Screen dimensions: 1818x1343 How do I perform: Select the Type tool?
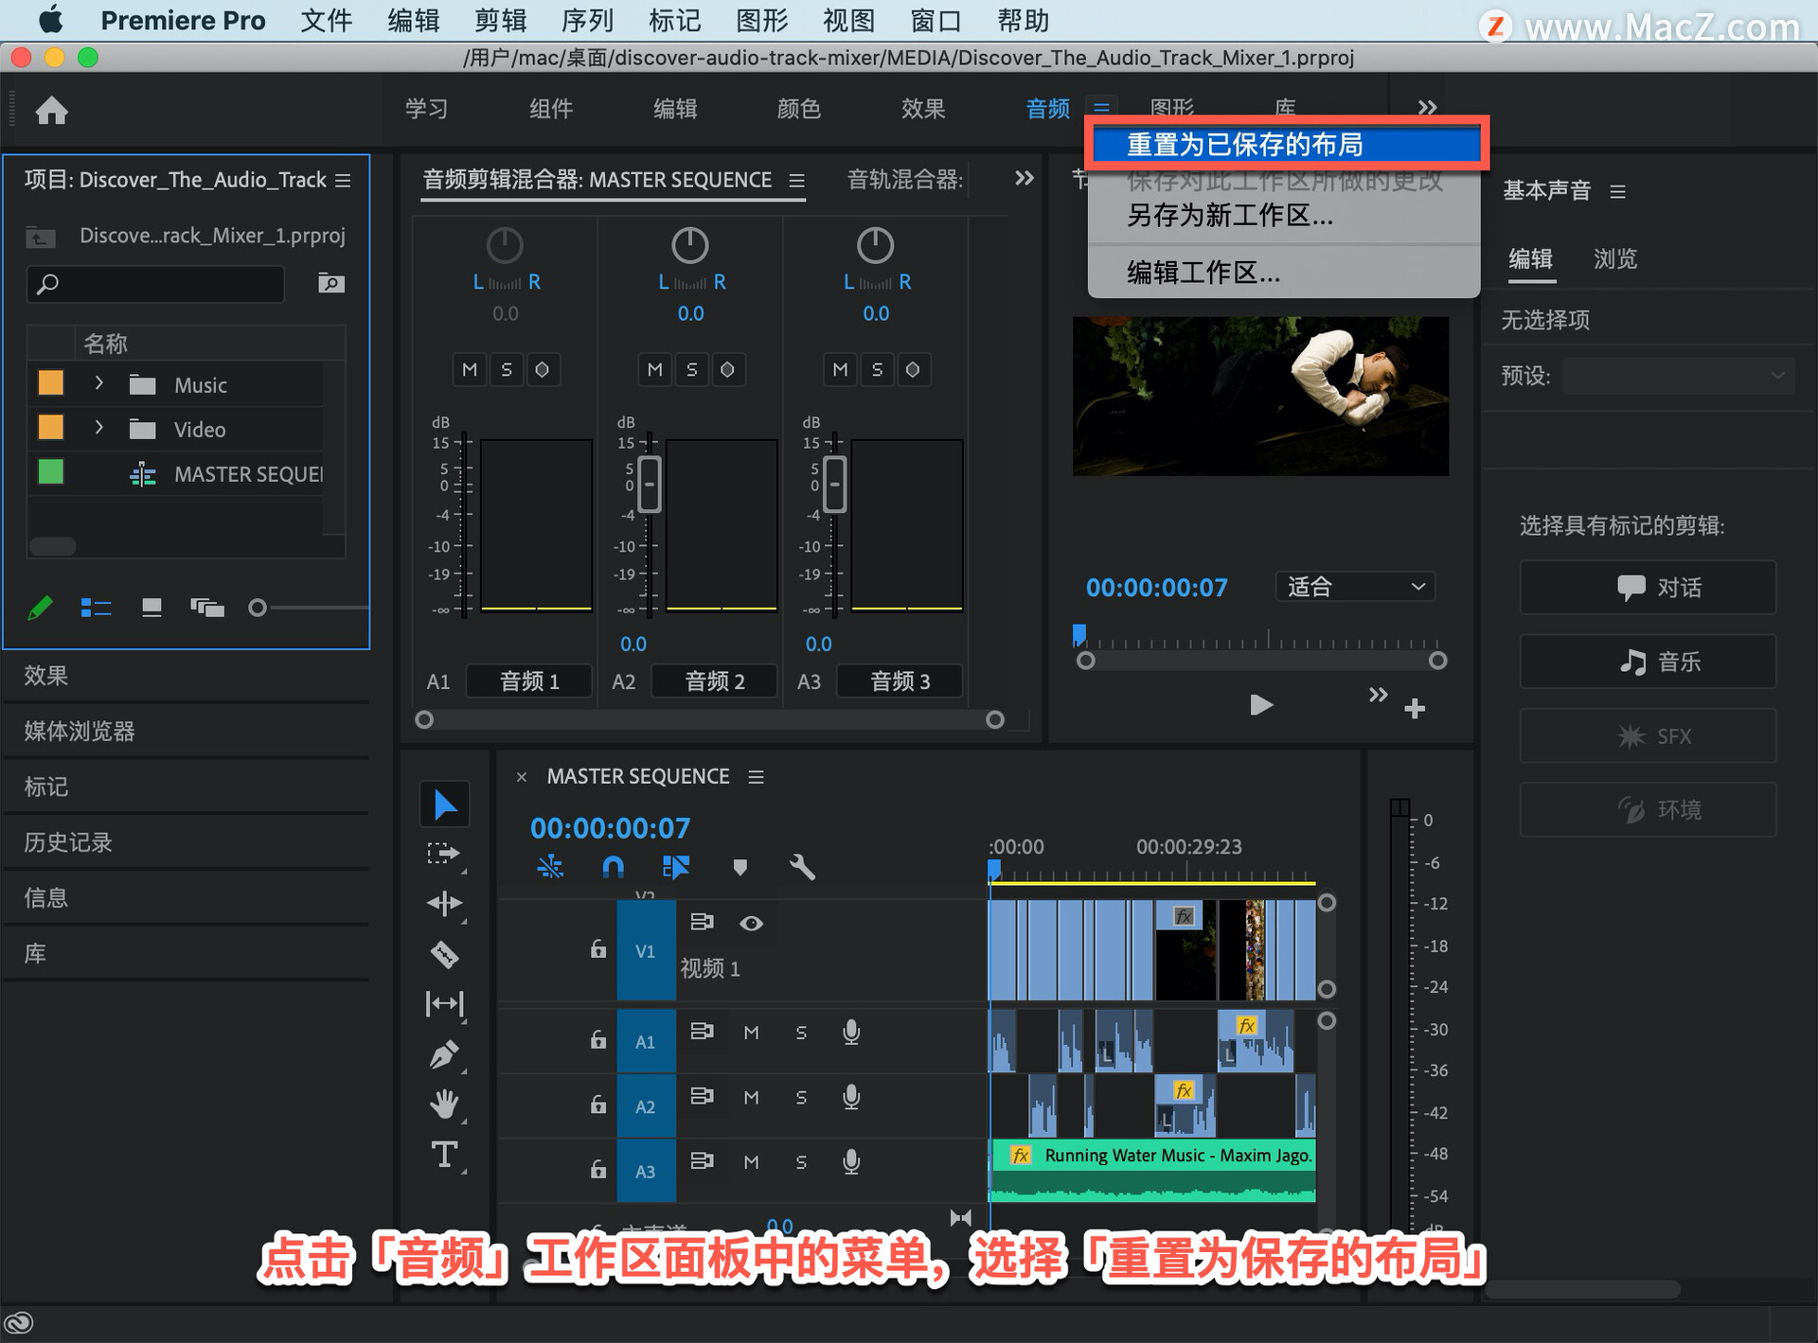tap(444, 1155)
